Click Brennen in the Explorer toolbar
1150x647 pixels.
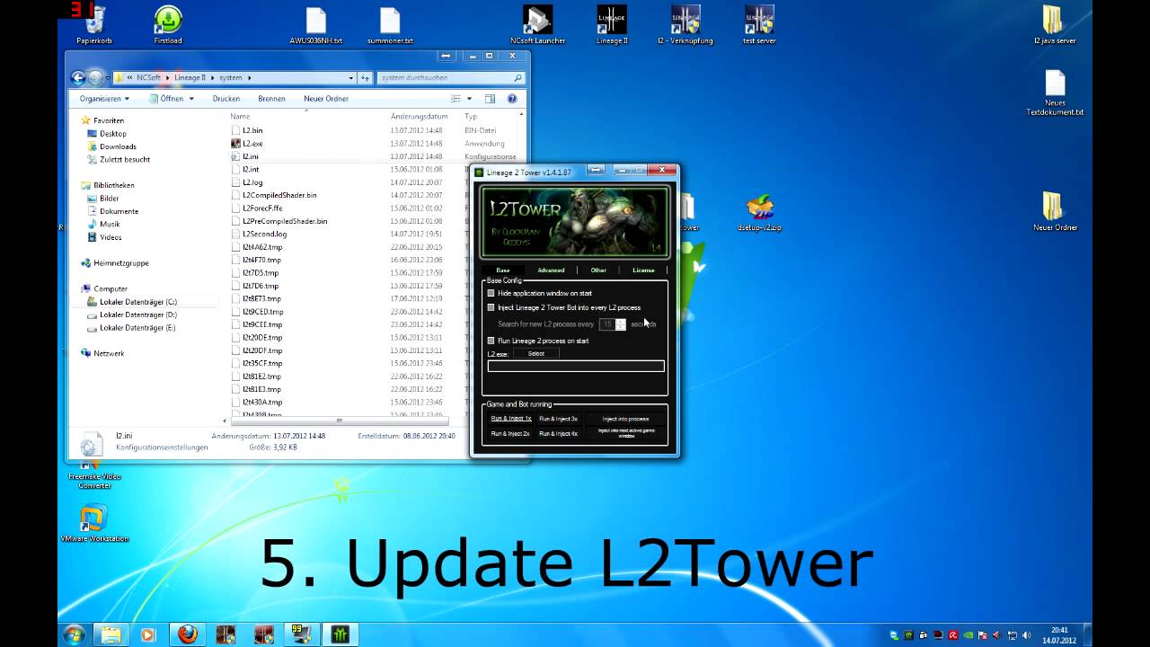tap(271, 99)
